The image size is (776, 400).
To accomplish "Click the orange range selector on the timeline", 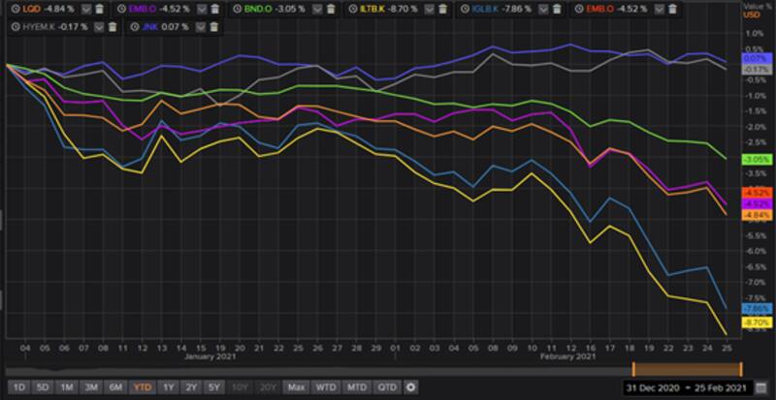I will (x=687, y=368).
